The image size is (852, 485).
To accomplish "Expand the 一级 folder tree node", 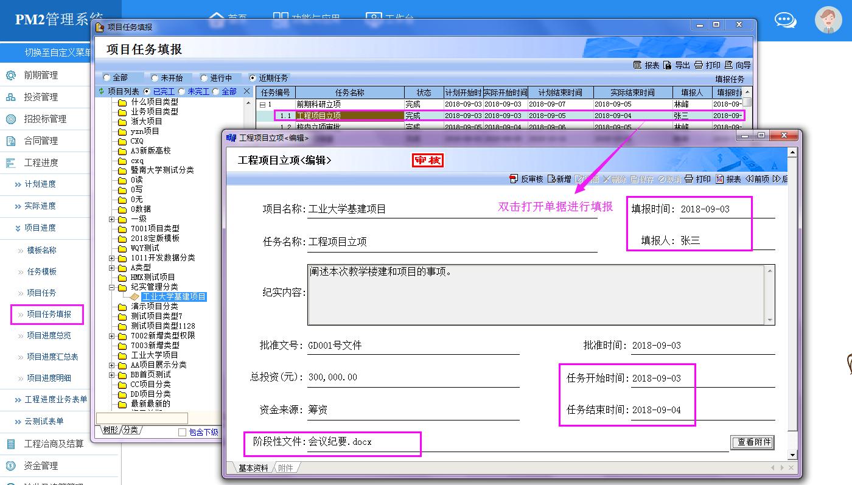I will tap(112, 219).
